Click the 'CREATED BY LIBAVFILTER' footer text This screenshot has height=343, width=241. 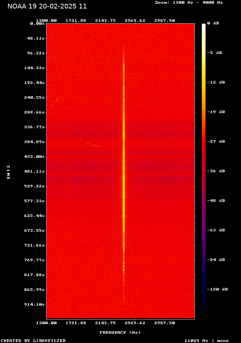click(x=33, y=340)
